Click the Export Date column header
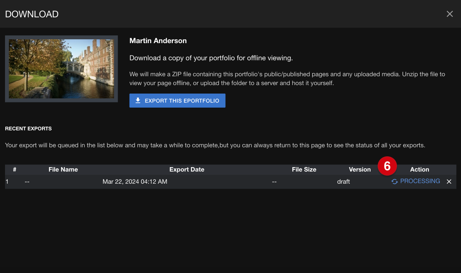The height and width of the screenshot is (273, 461). point(187,169)
